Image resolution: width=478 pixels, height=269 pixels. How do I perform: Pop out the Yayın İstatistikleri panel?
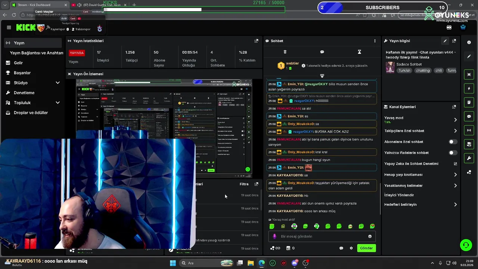point(256,41)
